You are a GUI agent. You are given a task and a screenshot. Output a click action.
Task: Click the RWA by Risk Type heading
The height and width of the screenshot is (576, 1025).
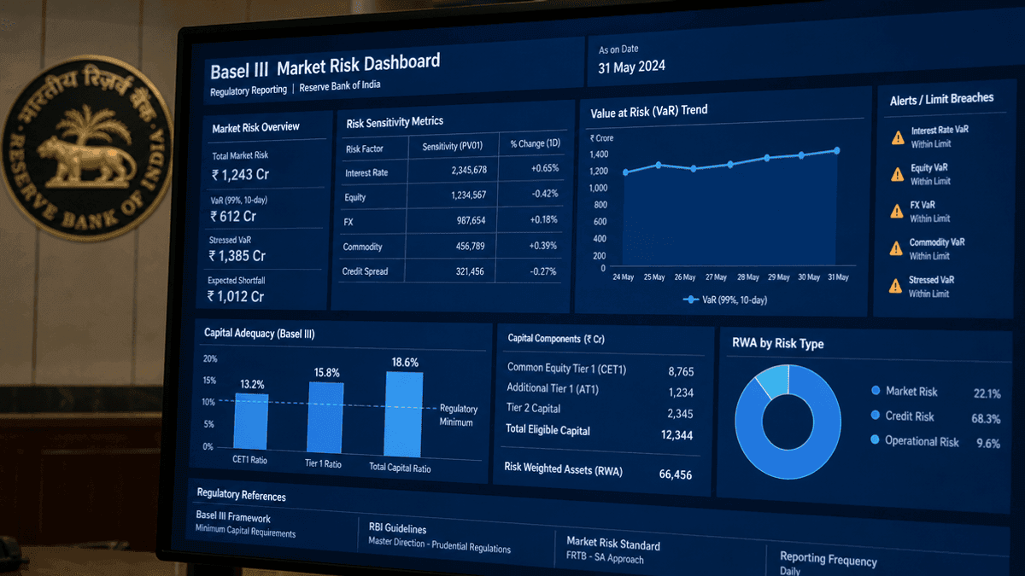click(x=777, y=343)
